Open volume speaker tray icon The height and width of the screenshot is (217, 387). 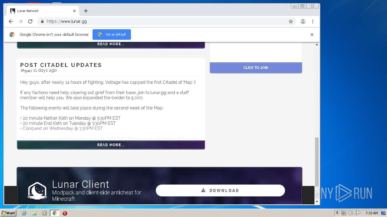pos(351,213)
